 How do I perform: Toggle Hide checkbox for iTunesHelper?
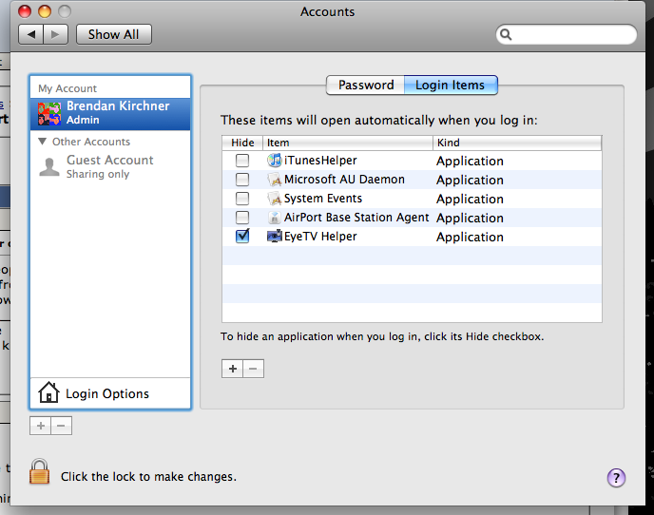pos(242,161)
